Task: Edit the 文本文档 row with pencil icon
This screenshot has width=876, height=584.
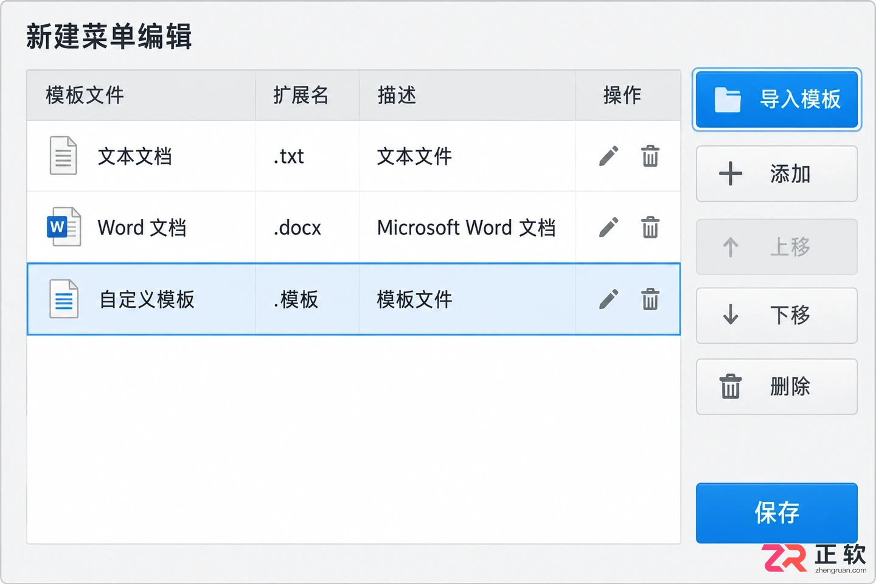Action: pyautogui.click(x=609, y=156)
